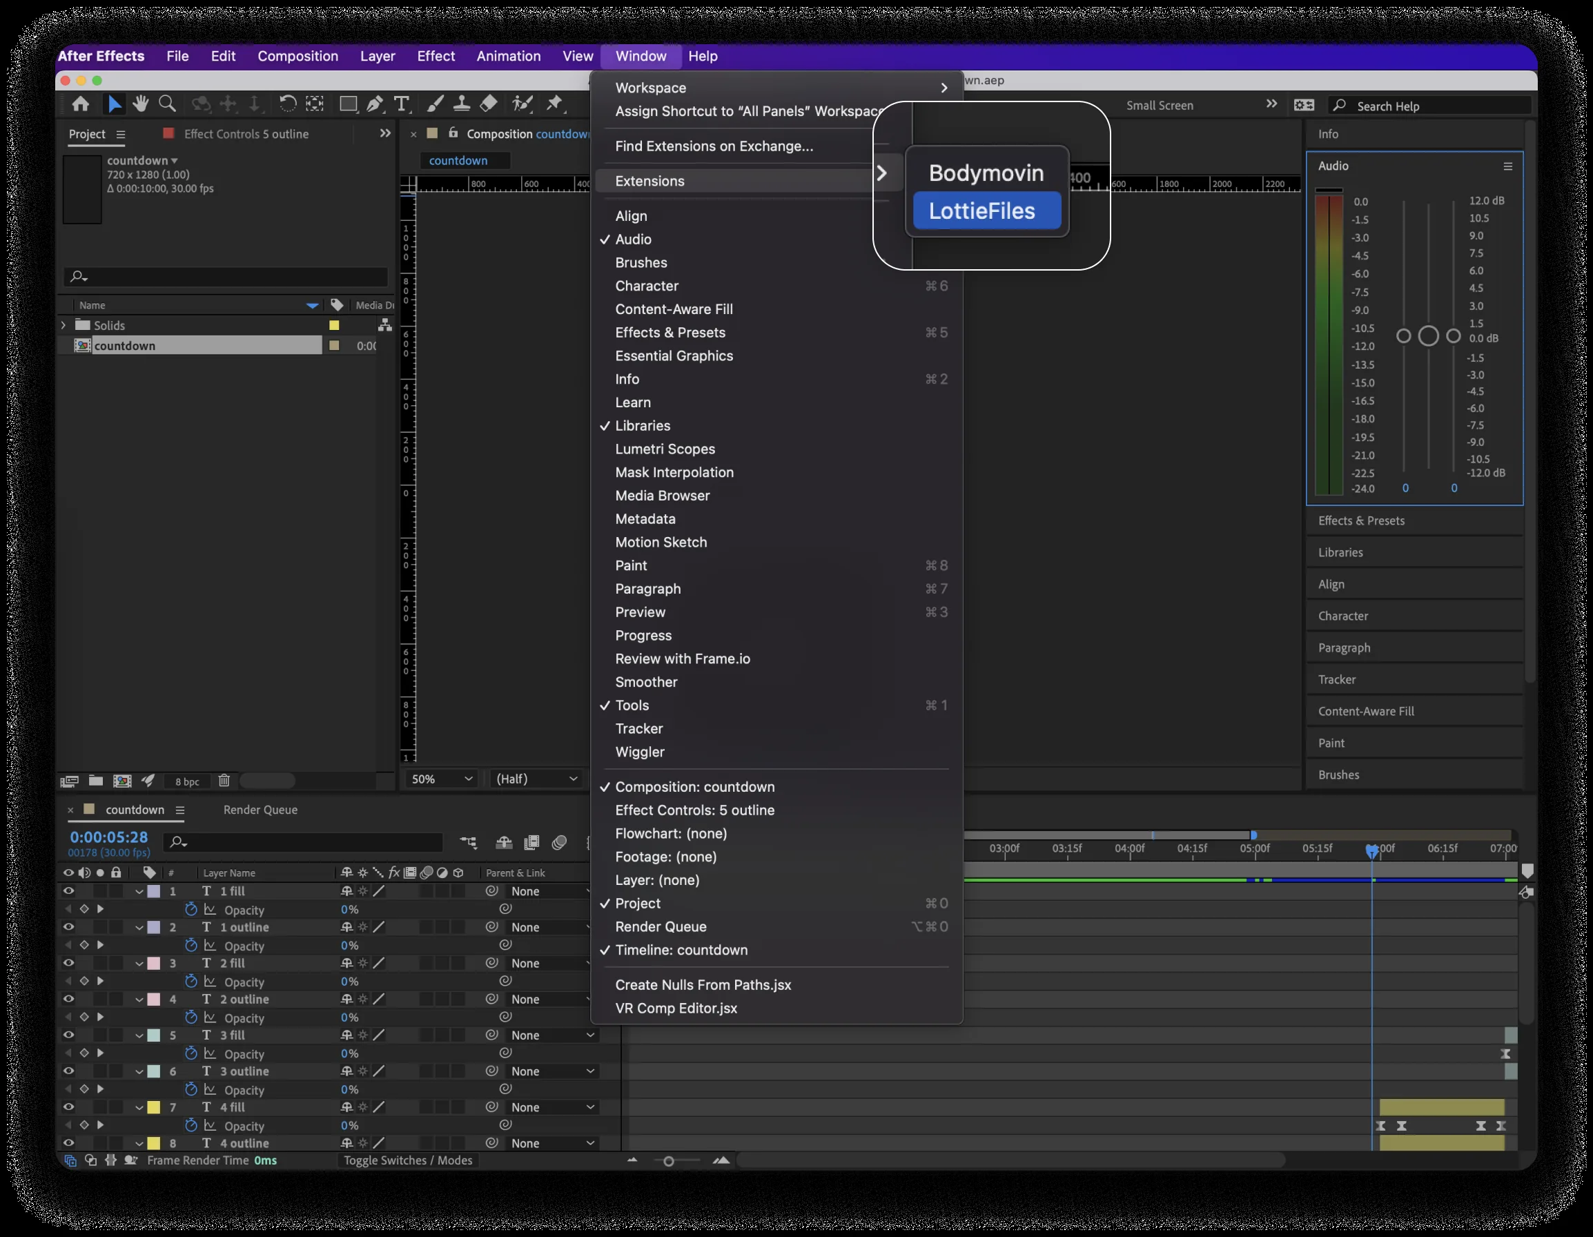Hide layer 2 fill via eye icon
Screen dimensions: 1593x1237
pos(68,964)
